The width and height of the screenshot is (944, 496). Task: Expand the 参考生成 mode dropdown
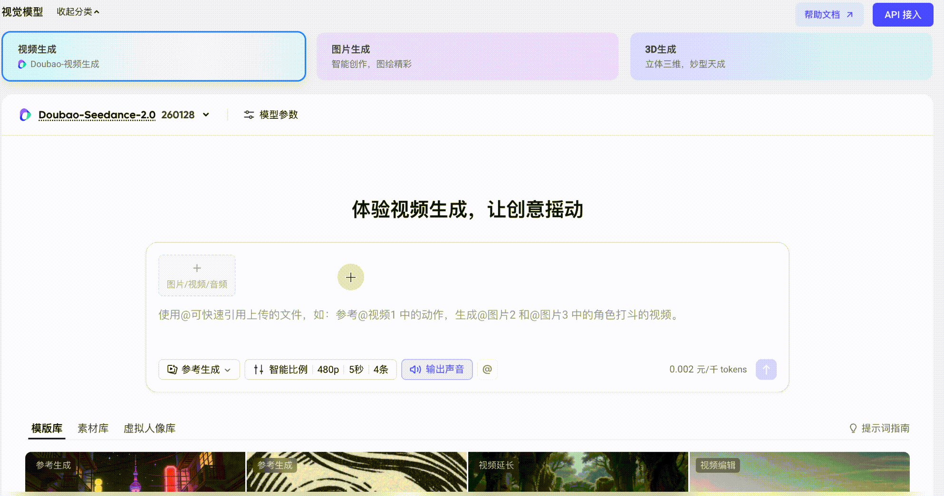click(x=199, y=369)
